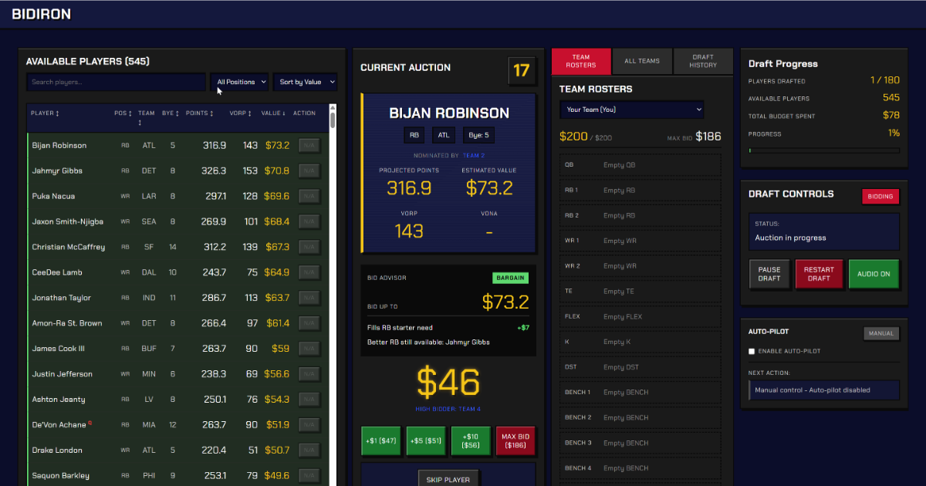Select the Jaxon Smith-Njigba player row

point(177,221)
